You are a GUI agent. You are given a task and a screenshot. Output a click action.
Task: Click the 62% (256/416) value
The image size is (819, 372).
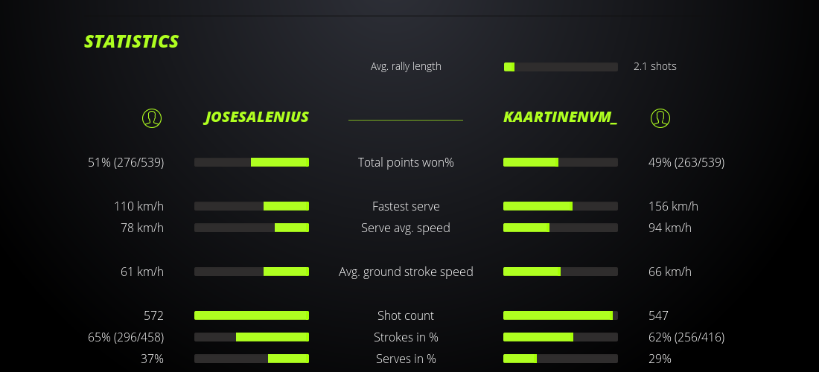(x=686, y=337)
